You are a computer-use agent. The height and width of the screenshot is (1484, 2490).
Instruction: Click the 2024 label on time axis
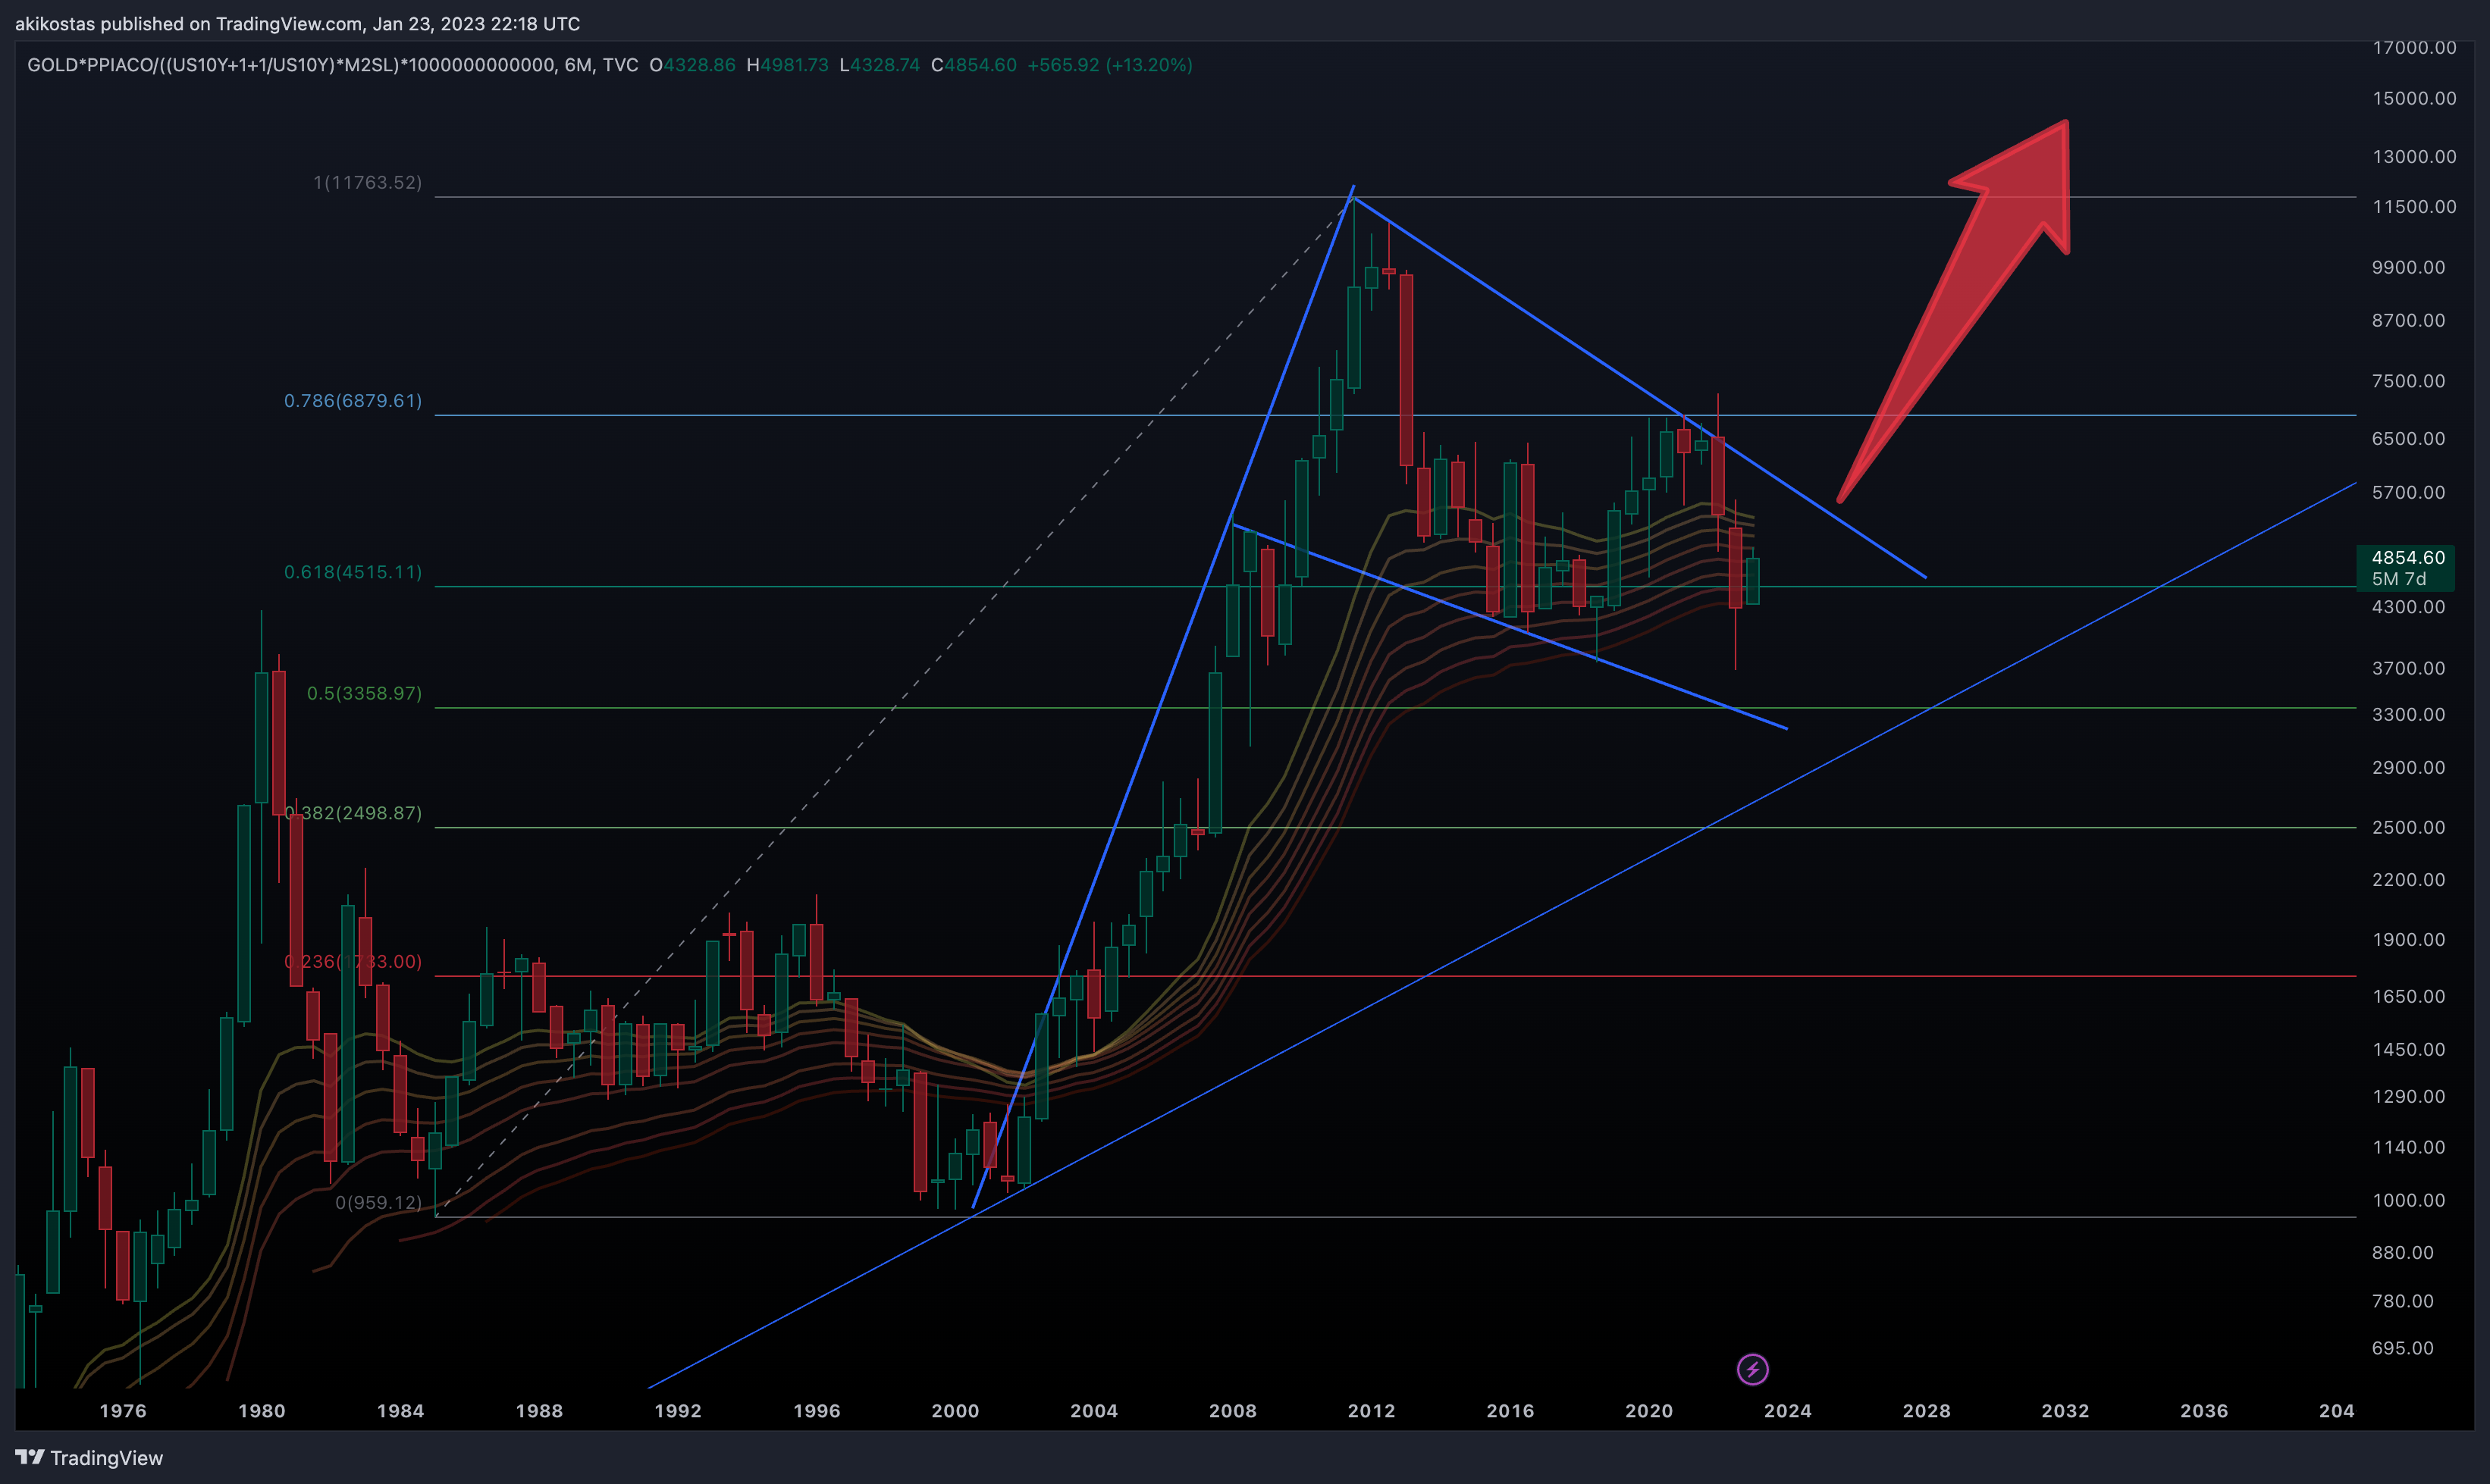click(x=1788, y=1411)
